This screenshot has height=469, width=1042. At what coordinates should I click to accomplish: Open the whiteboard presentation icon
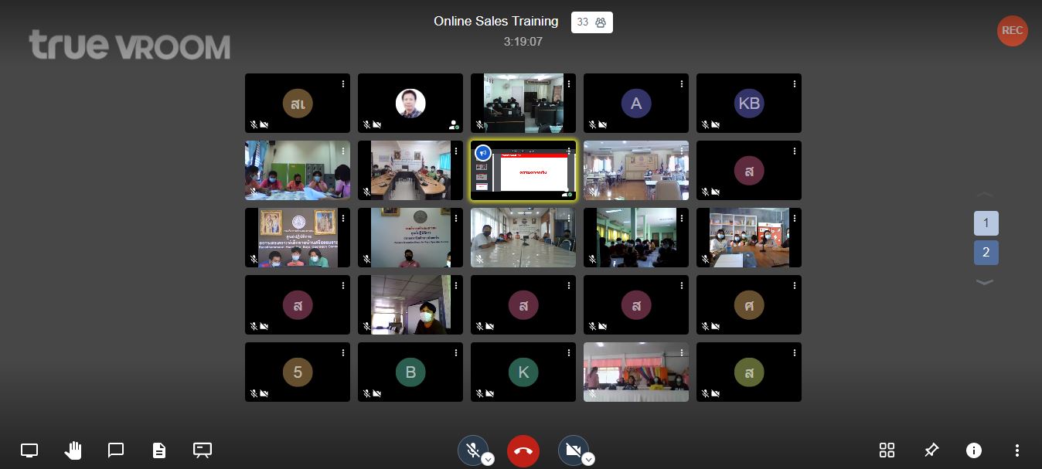[203, 450]
